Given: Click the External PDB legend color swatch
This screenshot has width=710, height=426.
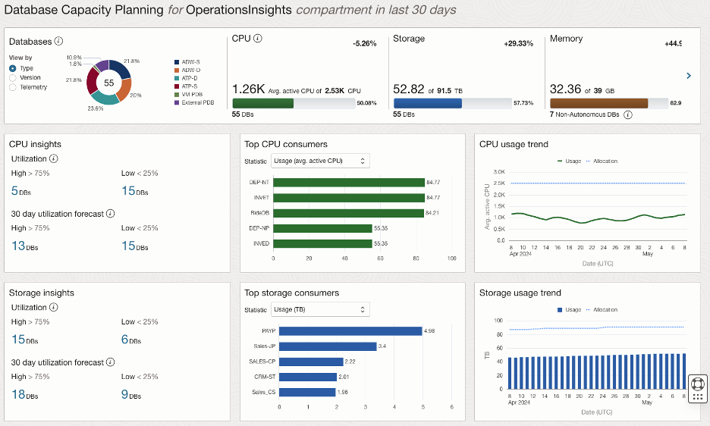Looking at the screenshot, I should (x=177, y=103).
